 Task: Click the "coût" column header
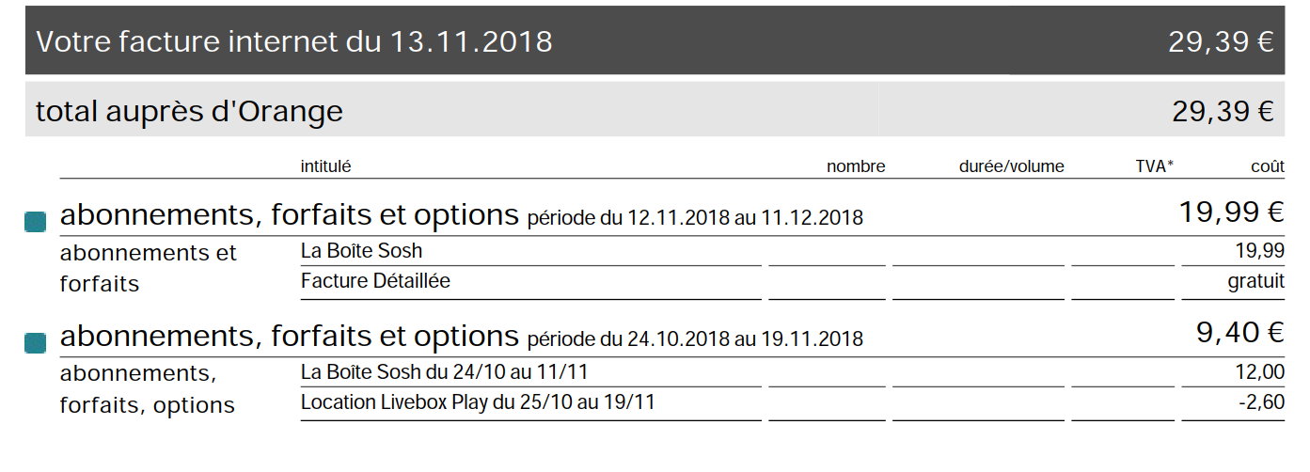click(1267, 166)
